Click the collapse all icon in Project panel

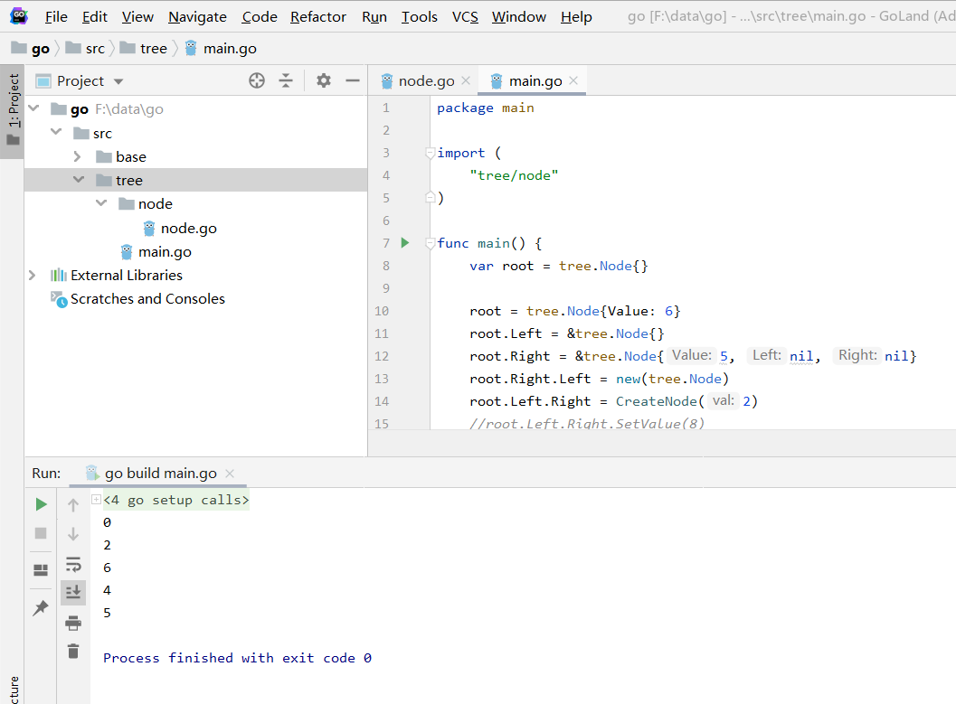click(x=286, y=80)
